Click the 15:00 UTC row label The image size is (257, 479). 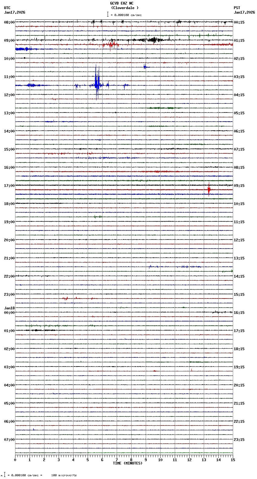pos(9,149)
